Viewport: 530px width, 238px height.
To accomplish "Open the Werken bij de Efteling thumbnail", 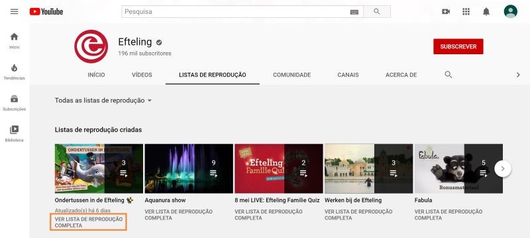I will click(368, 169).
